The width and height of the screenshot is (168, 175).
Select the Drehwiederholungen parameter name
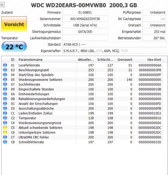coord(34,94)
